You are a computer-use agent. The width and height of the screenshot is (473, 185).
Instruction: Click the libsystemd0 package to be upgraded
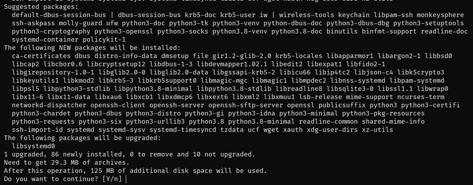point(33,146)
